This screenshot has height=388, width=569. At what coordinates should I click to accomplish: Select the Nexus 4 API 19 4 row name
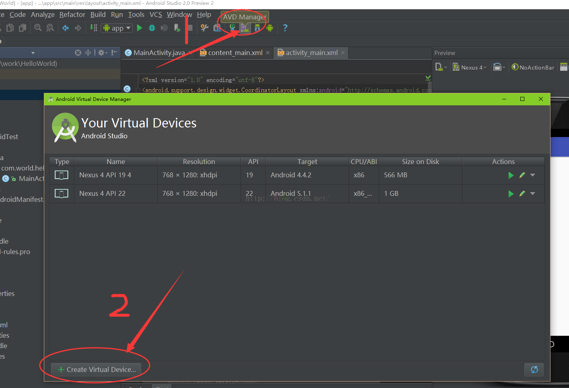coord(105,175)
